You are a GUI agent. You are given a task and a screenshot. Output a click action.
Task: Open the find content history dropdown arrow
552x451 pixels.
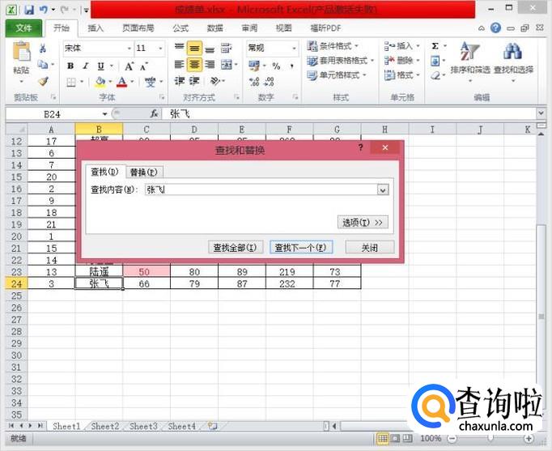383,190
